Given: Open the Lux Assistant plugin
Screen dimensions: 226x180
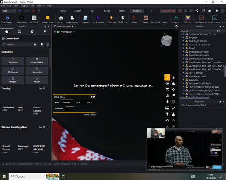Looking at the screenshot, I should point(98,18).
